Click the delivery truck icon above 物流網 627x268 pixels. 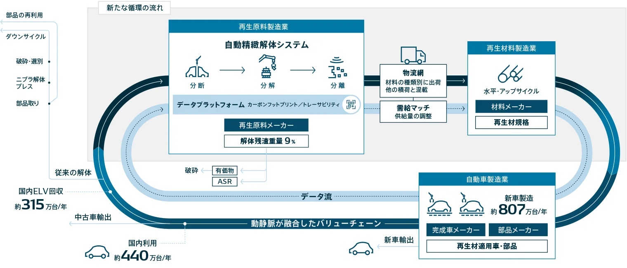click(x=412, y=55)
